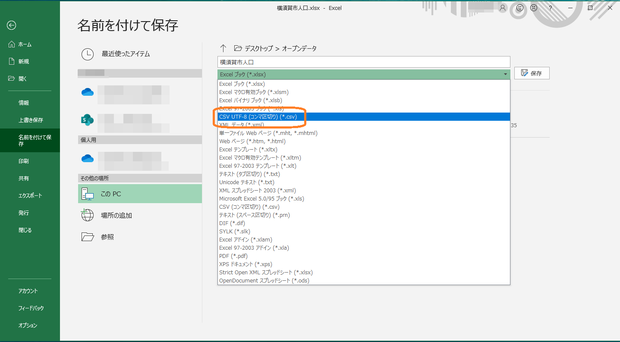Click the Add a Place globe icon
This screenshot has width=620, height=342.
[88, 215]
